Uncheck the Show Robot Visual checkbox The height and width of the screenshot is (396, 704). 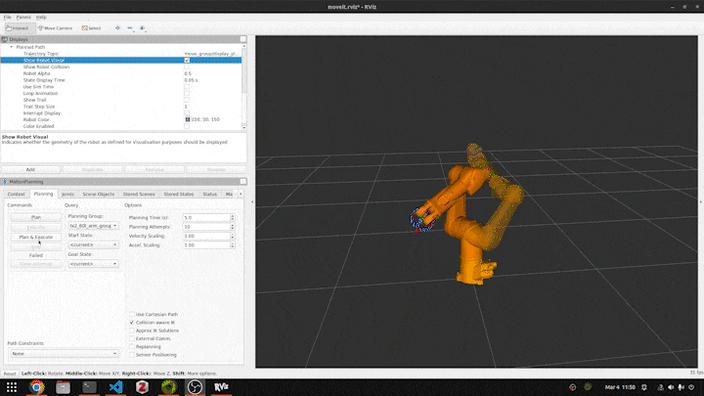click(187, 60)
